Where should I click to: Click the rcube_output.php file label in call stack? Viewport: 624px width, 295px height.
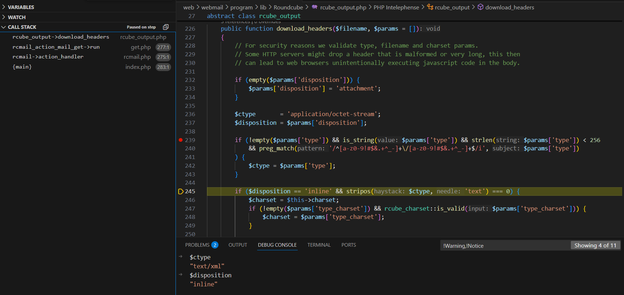tap(143, 37)
